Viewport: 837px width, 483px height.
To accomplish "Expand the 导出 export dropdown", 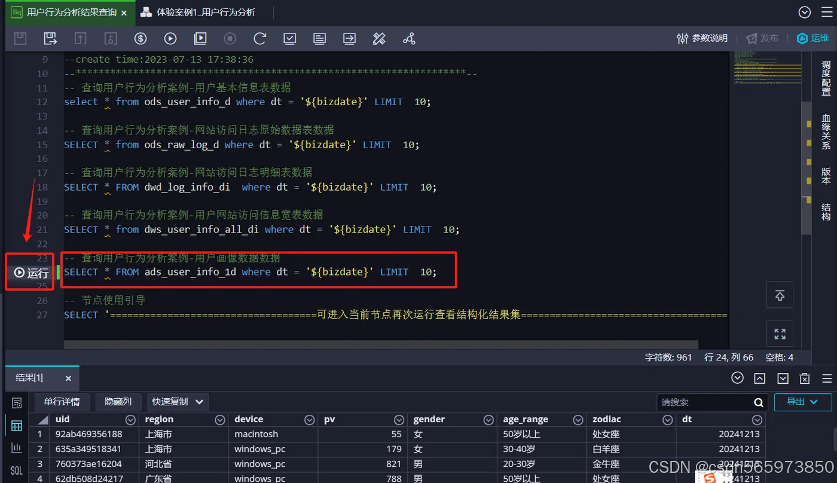I will pyautogui.click(x=802, y=402).
